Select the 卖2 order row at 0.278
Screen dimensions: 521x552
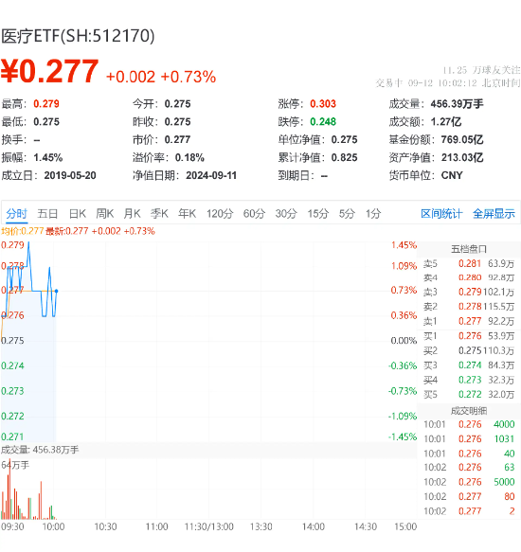[469, 307]
